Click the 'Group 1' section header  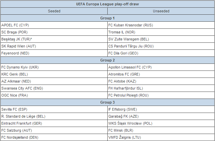pyautogui.click(x=107, y=18)
